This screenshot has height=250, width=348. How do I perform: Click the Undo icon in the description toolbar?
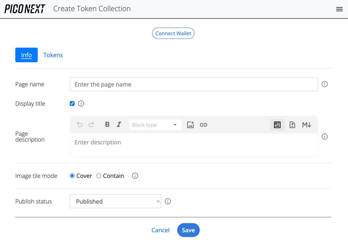79,125
